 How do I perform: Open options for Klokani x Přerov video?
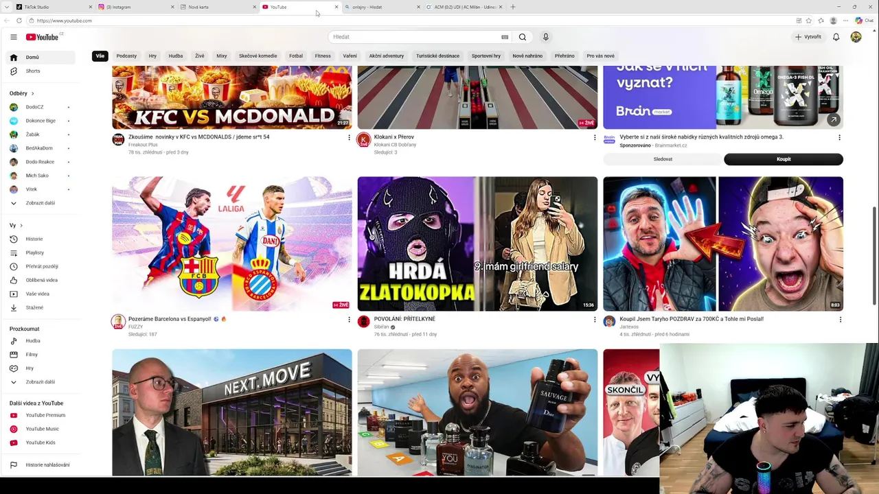click(595, 137)
